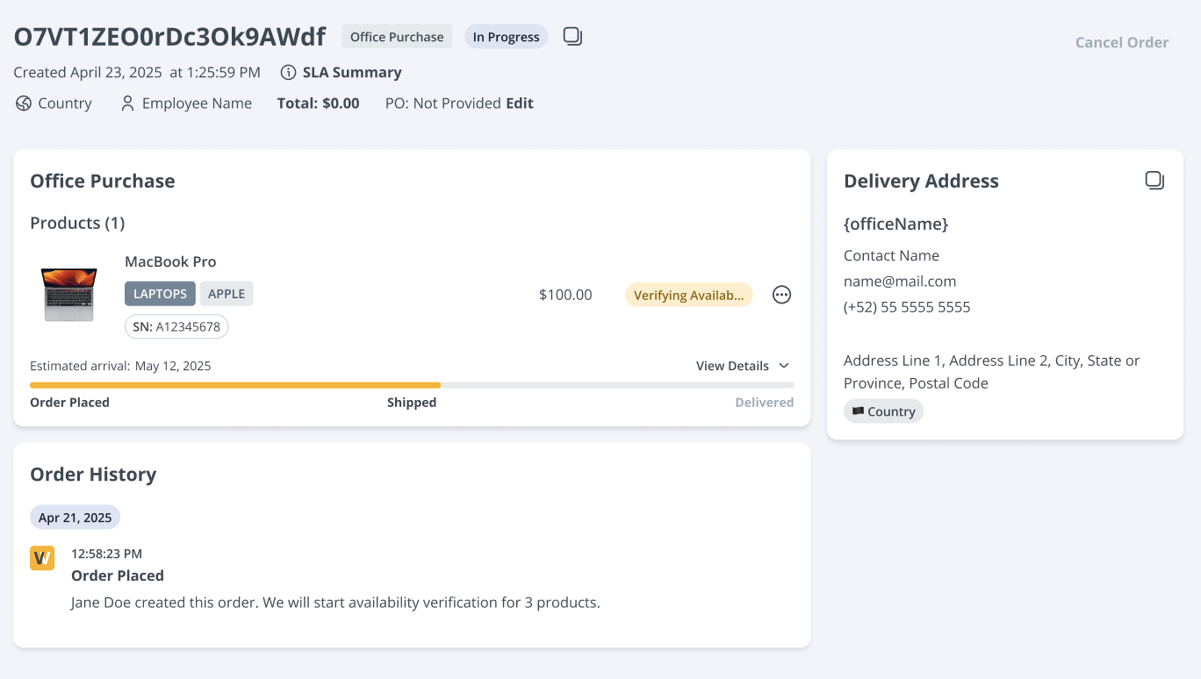This screenshot has width=1201, height=679.
Task: Click the serial number SN: A12345678 chip
Action: click(x=176, y=327)
